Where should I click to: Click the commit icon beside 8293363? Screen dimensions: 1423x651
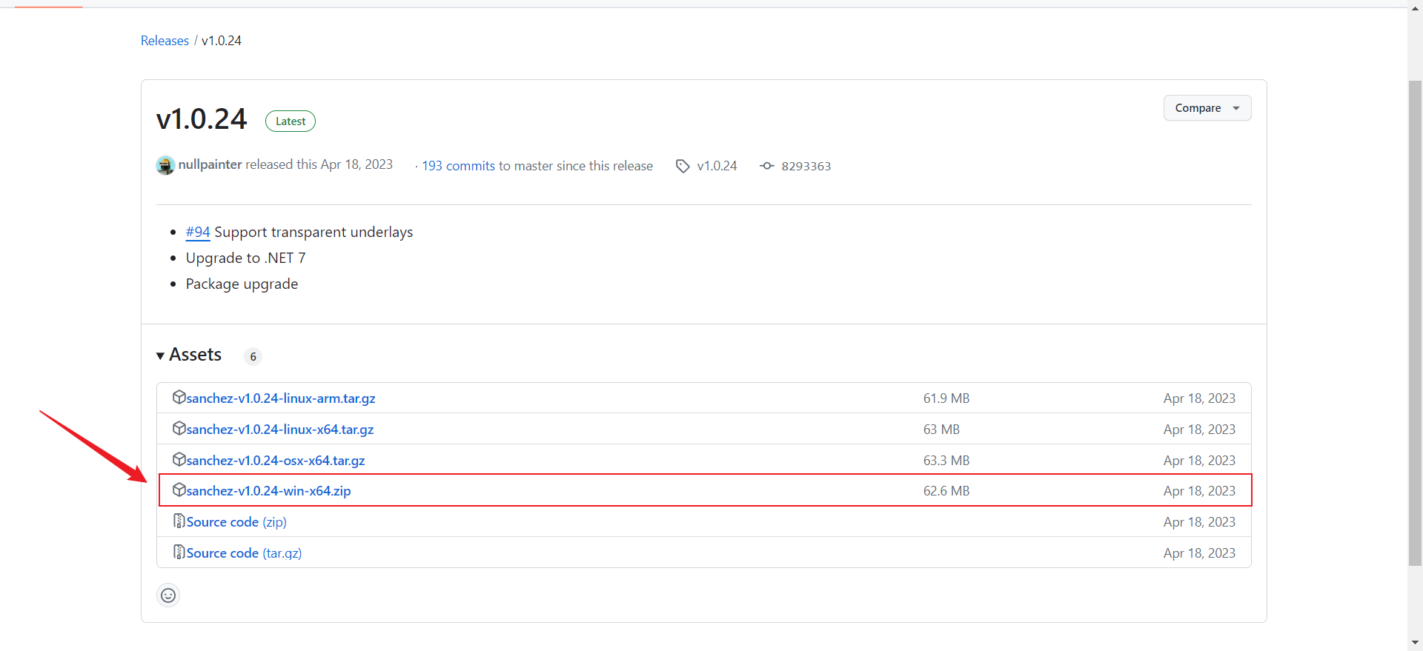coord(767,166)
